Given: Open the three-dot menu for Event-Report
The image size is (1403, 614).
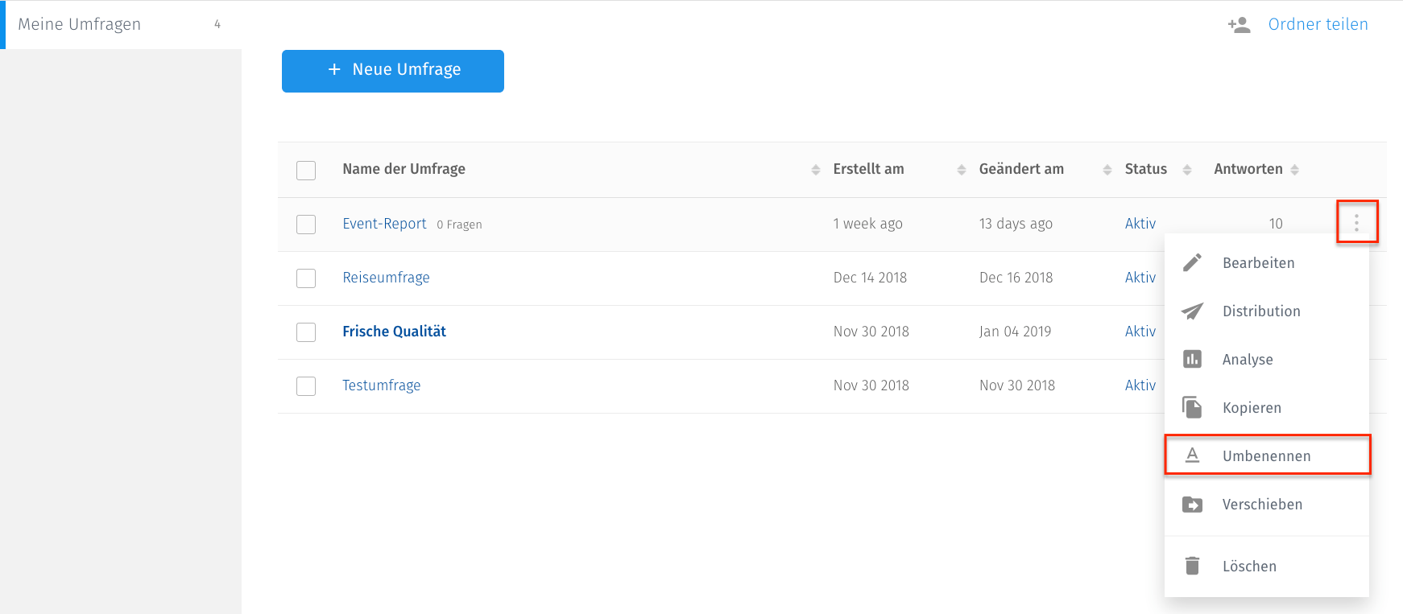Looking at the screenshot, I should point(1356,223).
